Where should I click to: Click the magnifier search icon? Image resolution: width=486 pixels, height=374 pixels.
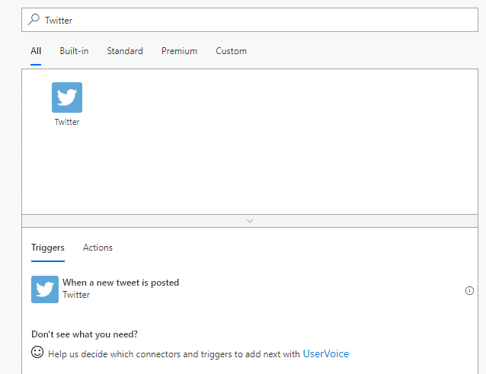pos(34,20)
